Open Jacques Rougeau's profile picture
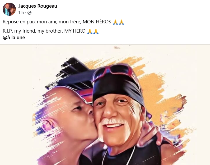210x165 pixels. point(9,9)
